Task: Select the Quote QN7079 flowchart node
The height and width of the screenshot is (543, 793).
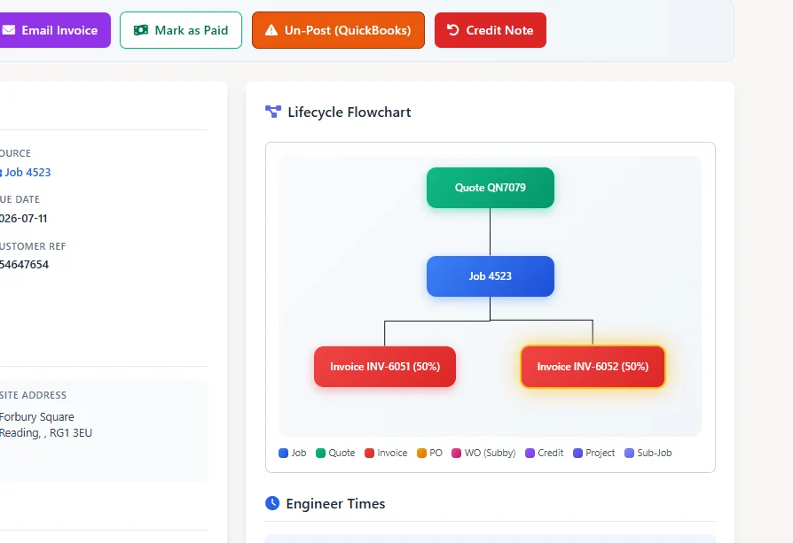Action: (x=490, y=188)
